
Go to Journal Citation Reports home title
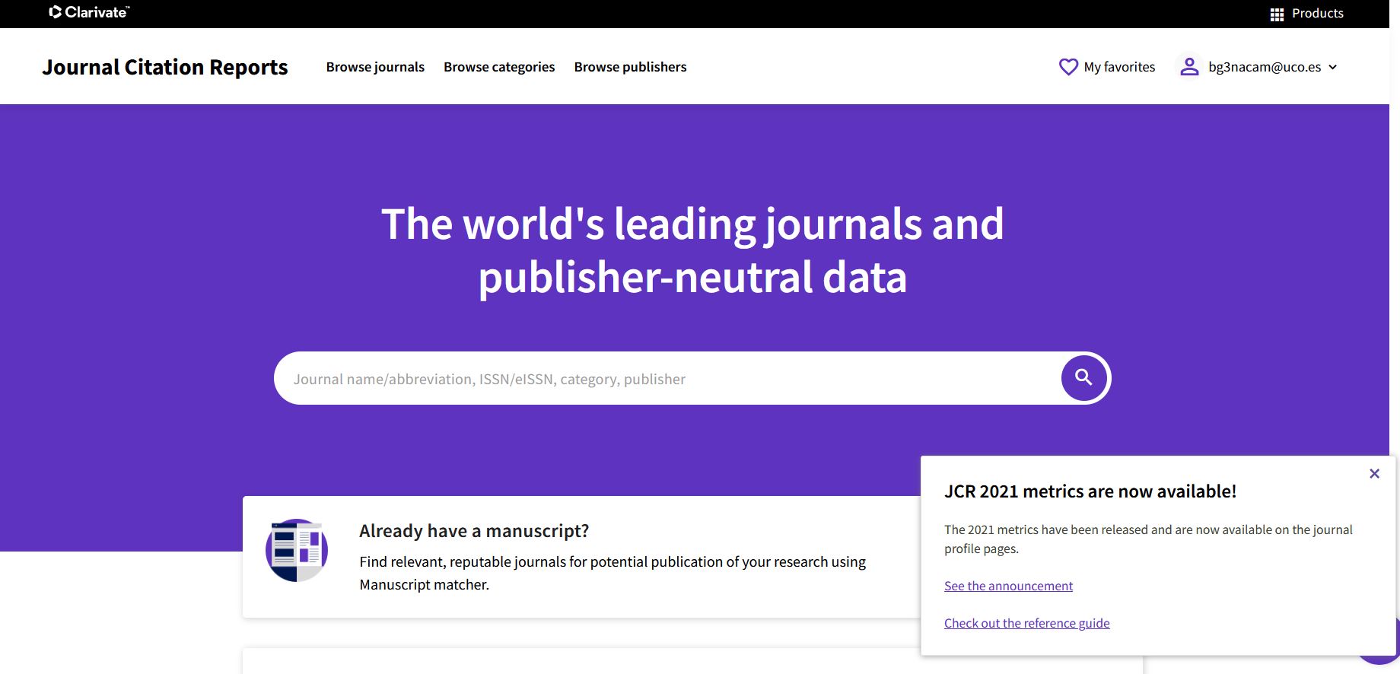[165, 67]
